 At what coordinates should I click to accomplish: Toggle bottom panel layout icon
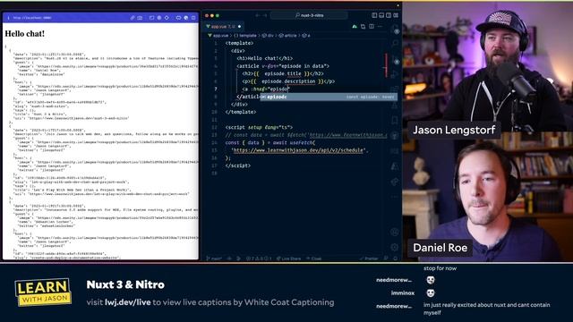tap(381, 15)
